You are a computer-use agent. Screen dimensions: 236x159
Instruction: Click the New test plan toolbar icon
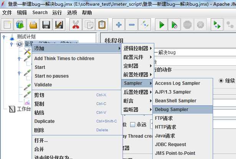click(7, 25)
